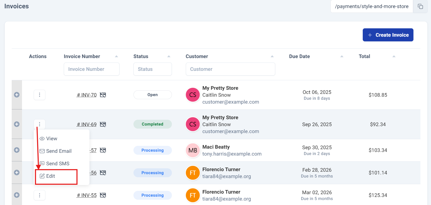Click the $92.34 total value
Image resolution: width=431 pixels, height=205 pixels.
pos(378,124)
